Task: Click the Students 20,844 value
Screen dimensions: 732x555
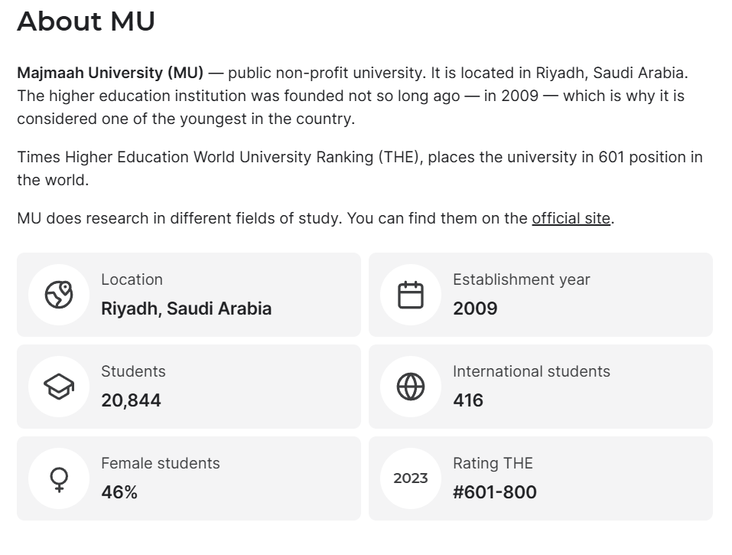Action: point(131,400)
